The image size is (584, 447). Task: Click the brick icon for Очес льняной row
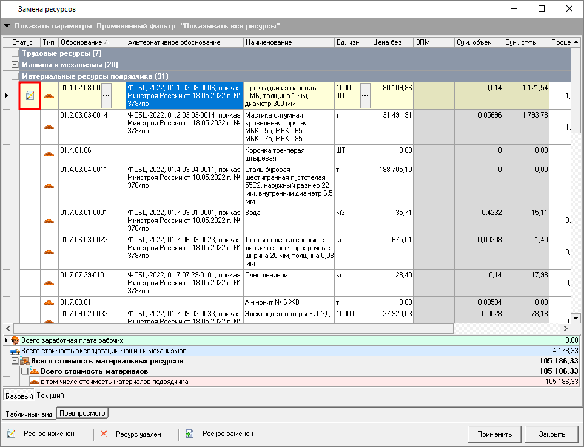(x=49, y=283)
